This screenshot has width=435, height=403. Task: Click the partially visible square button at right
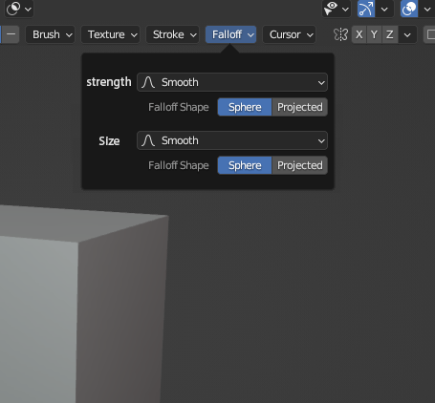(429, 34)
